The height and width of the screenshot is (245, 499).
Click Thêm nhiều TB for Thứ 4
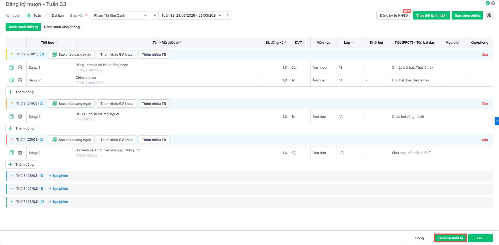point(154,140)
